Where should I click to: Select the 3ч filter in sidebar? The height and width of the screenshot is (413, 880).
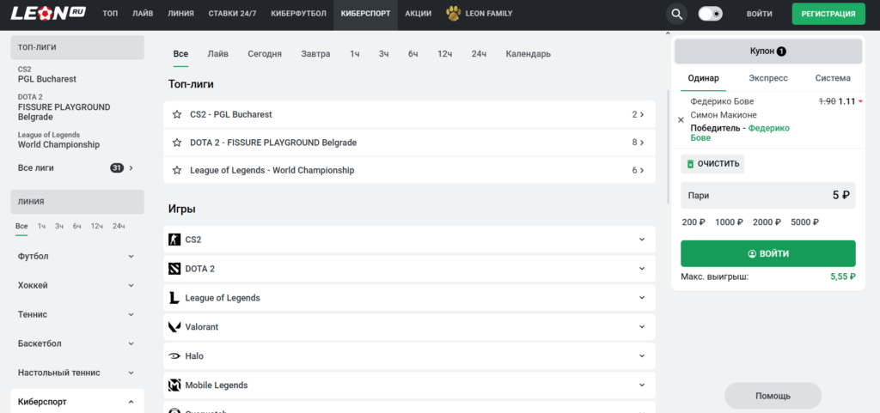[59, 226]
